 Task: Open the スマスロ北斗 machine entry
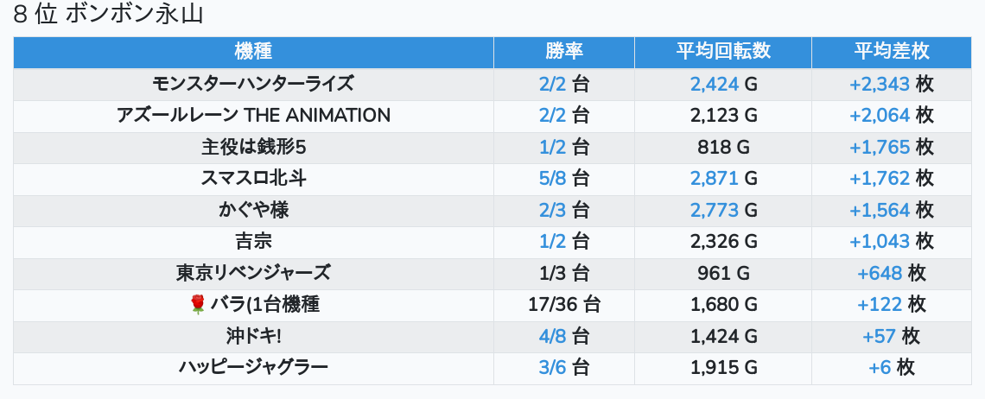pos(253,178)
